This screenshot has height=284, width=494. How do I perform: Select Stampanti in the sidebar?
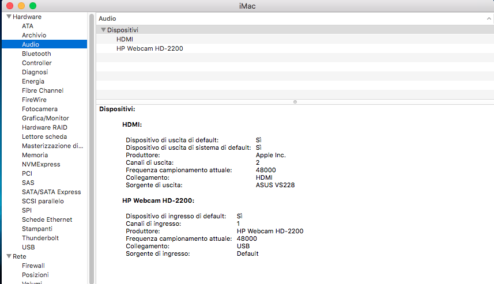click(x=37, y=229)
